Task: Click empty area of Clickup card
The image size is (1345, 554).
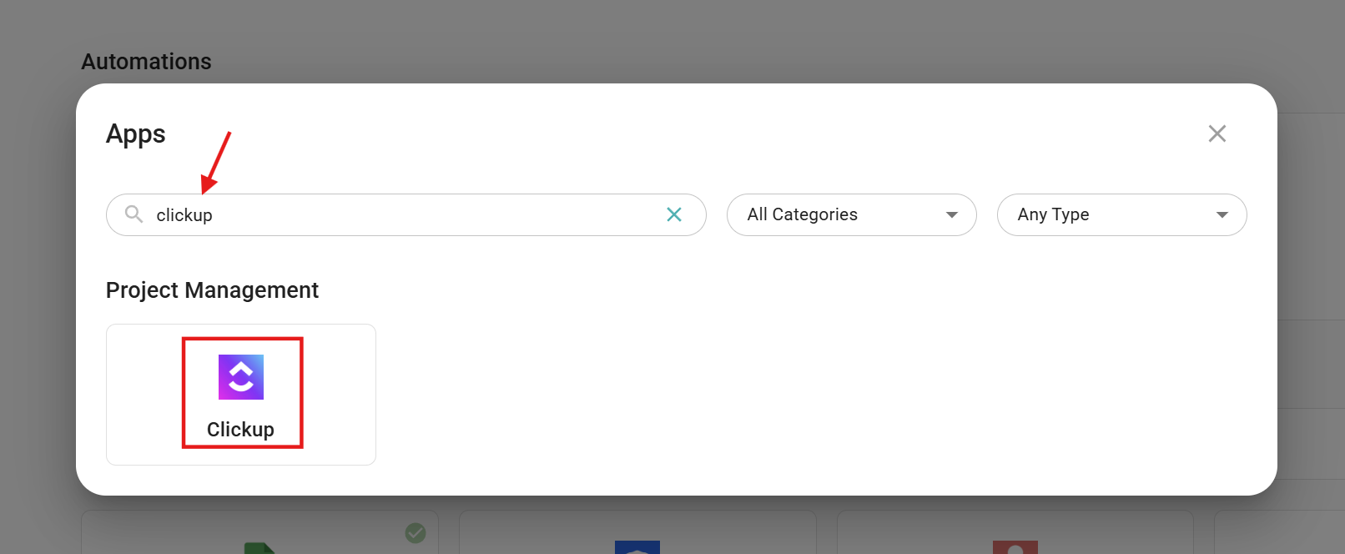Action: point(338,394)
